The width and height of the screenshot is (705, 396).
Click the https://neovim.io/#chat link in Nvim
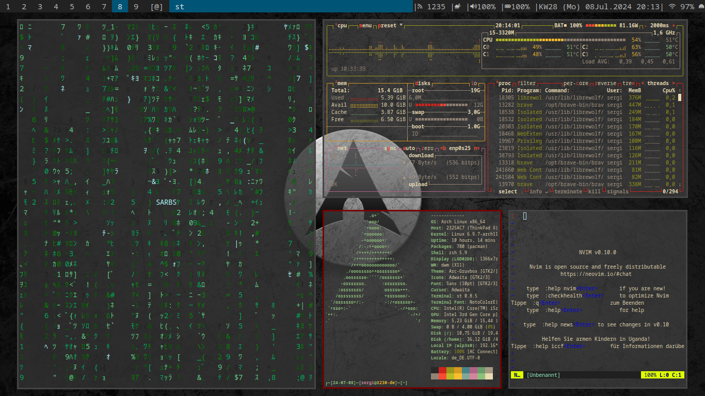(x=596, y=274)
